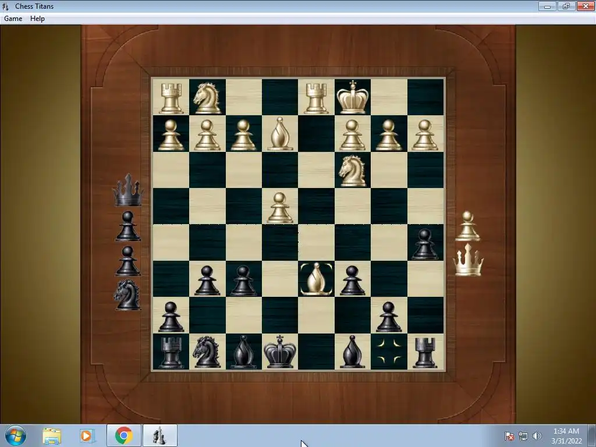Viewport: 596px width, 447px height.
Task: Select the white rook in the board's corner
Action: point(171,98)
